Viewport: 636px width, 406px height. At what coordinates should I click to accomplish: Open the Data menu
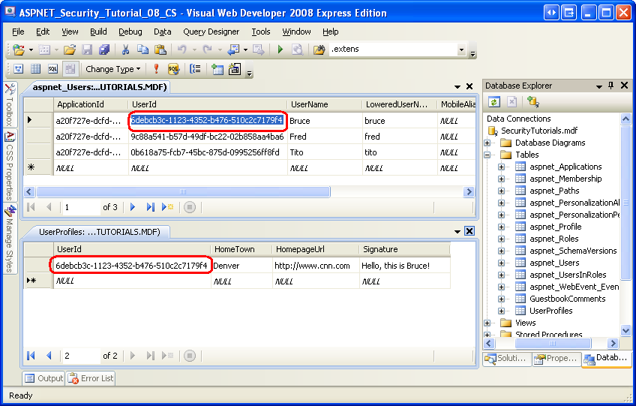(162, 32)
